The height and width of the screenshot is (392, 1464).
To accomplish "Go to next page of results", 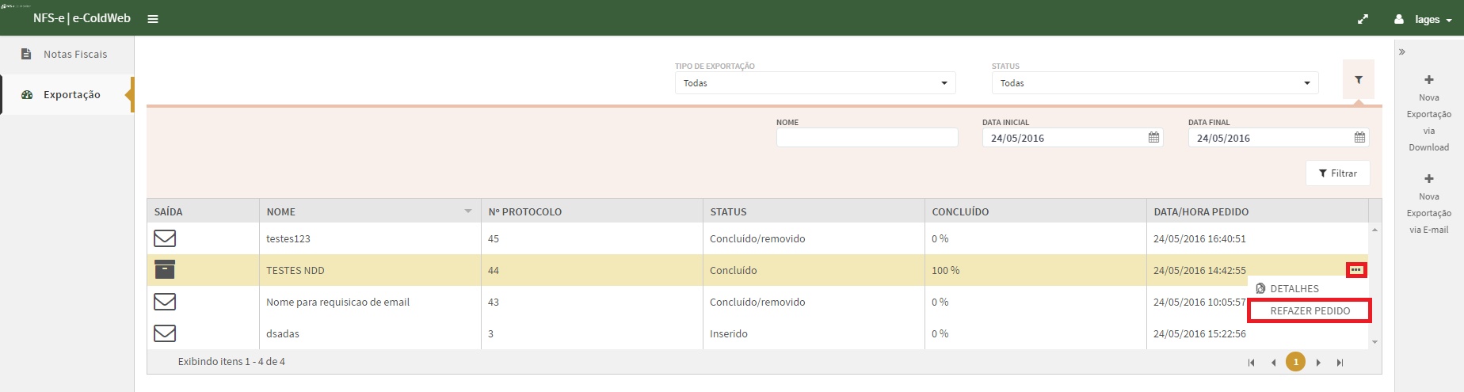I will pos(1318,363).
